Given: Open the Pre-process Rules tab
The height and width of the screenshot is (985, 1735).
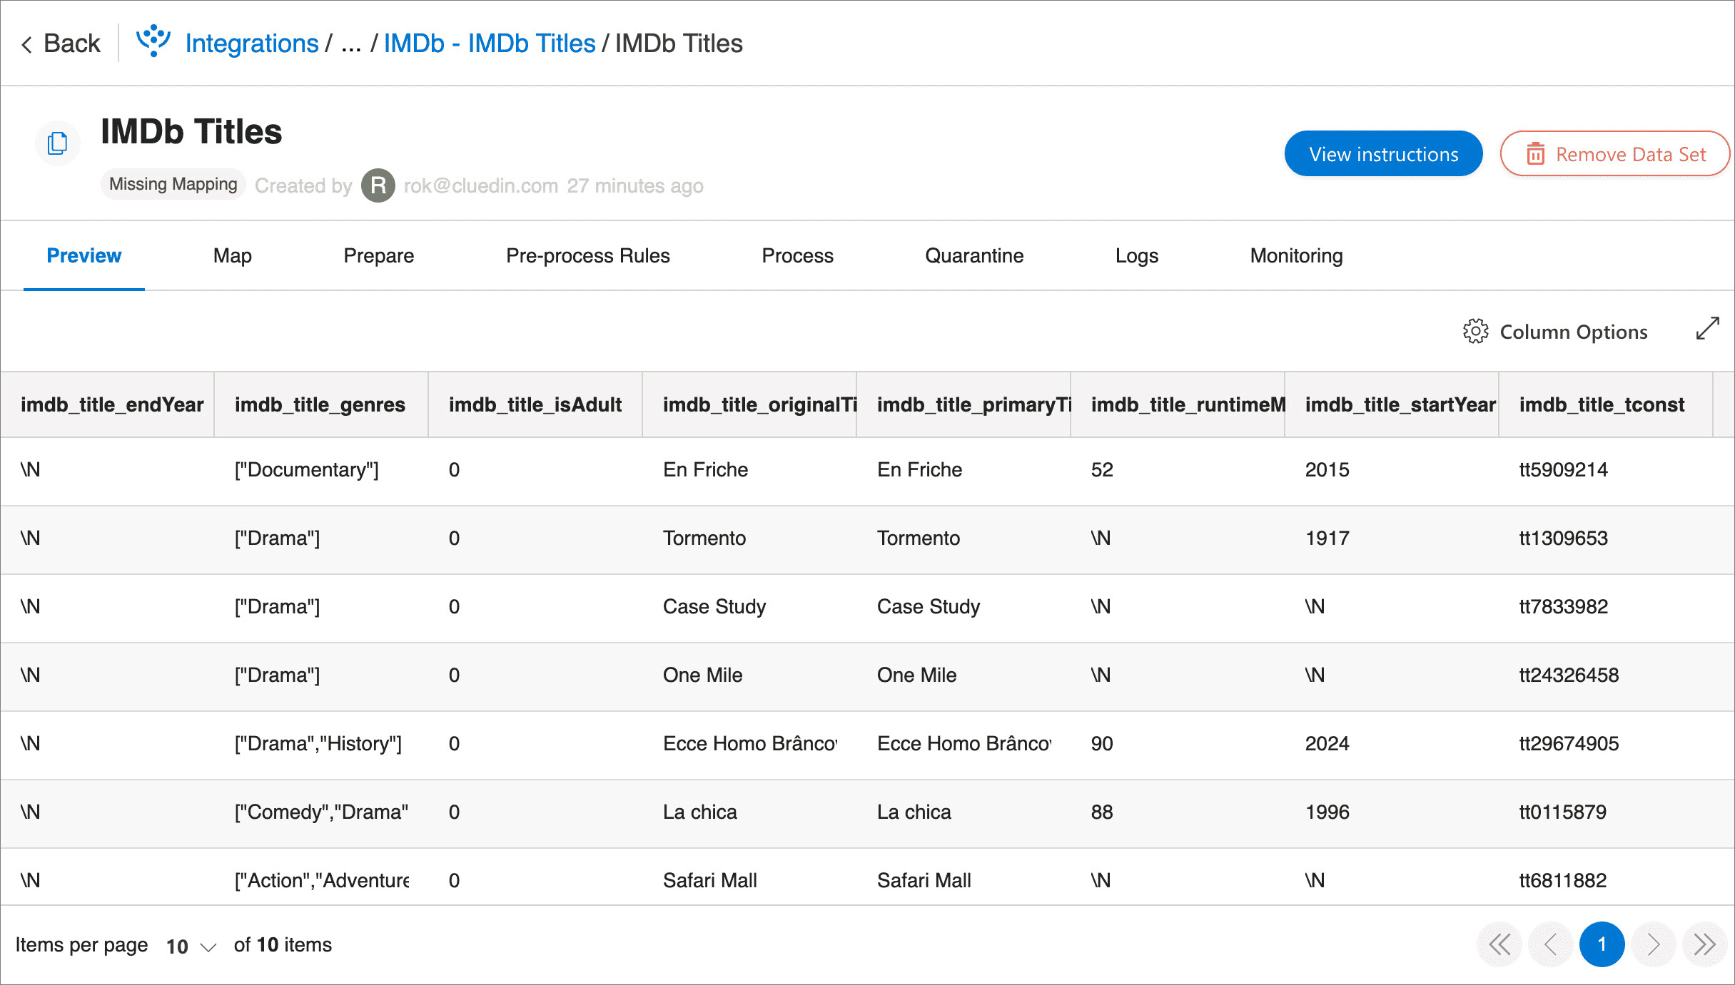Looking at the screenshot, I should 588,255.
